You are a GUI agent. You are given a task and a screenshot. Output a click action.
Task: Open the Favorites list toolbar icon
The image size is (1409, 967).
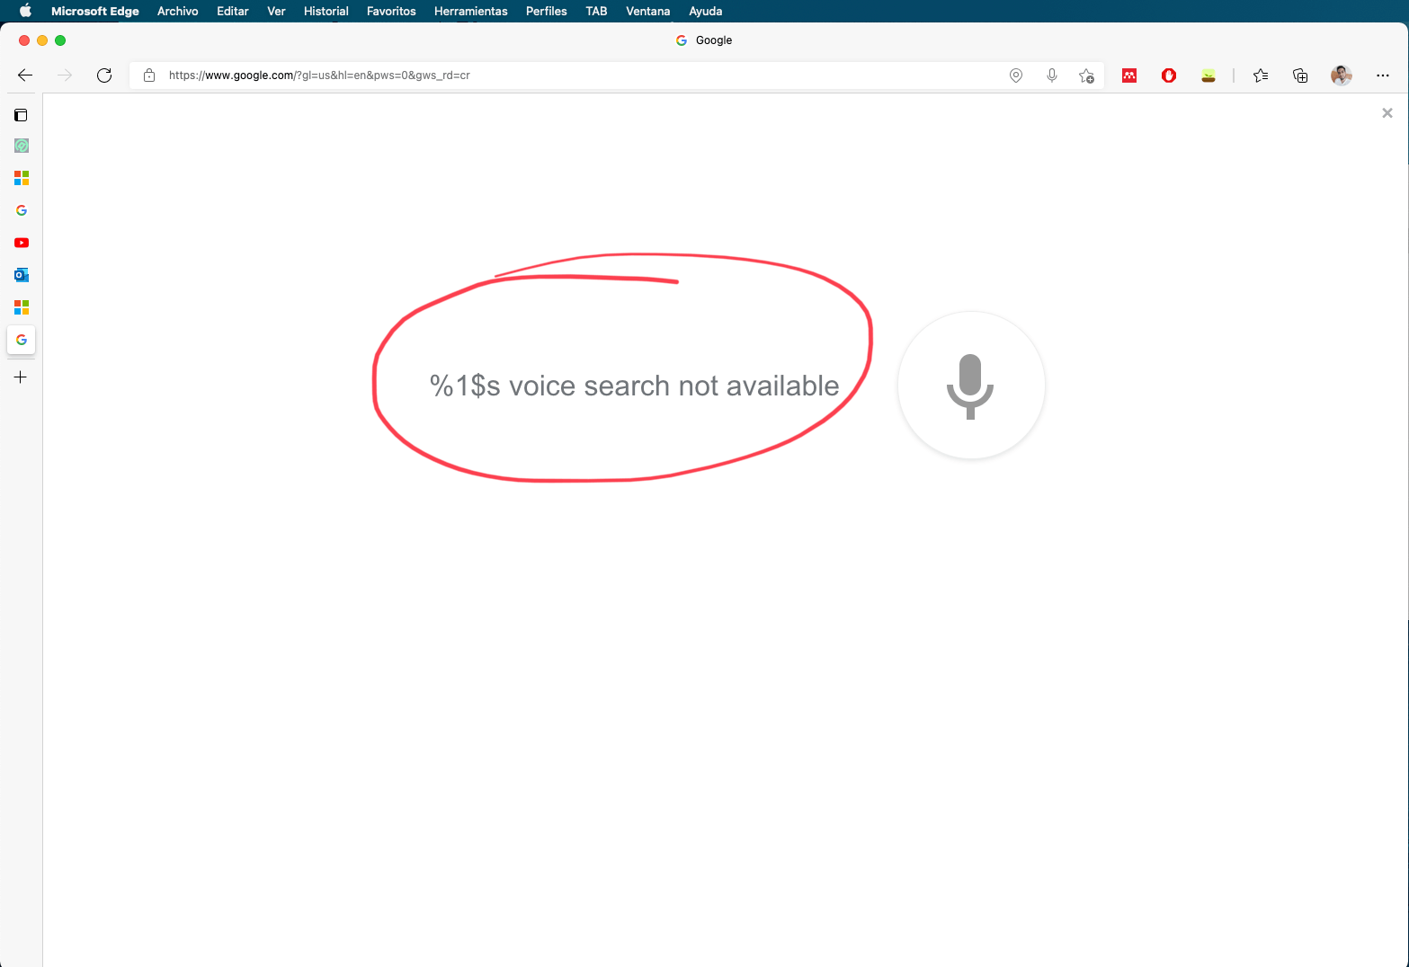(x=1261, y=75)
